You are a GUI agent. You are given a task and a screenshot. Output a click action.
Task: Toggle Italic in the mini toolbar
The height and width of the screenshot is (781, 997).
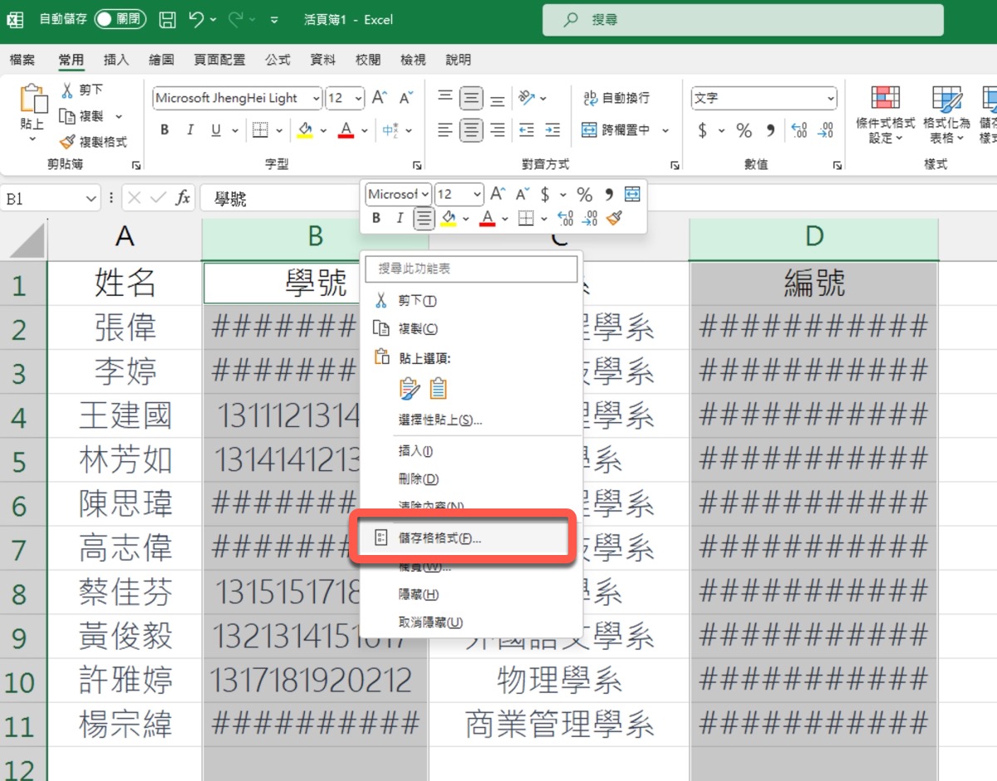point(400,219)
